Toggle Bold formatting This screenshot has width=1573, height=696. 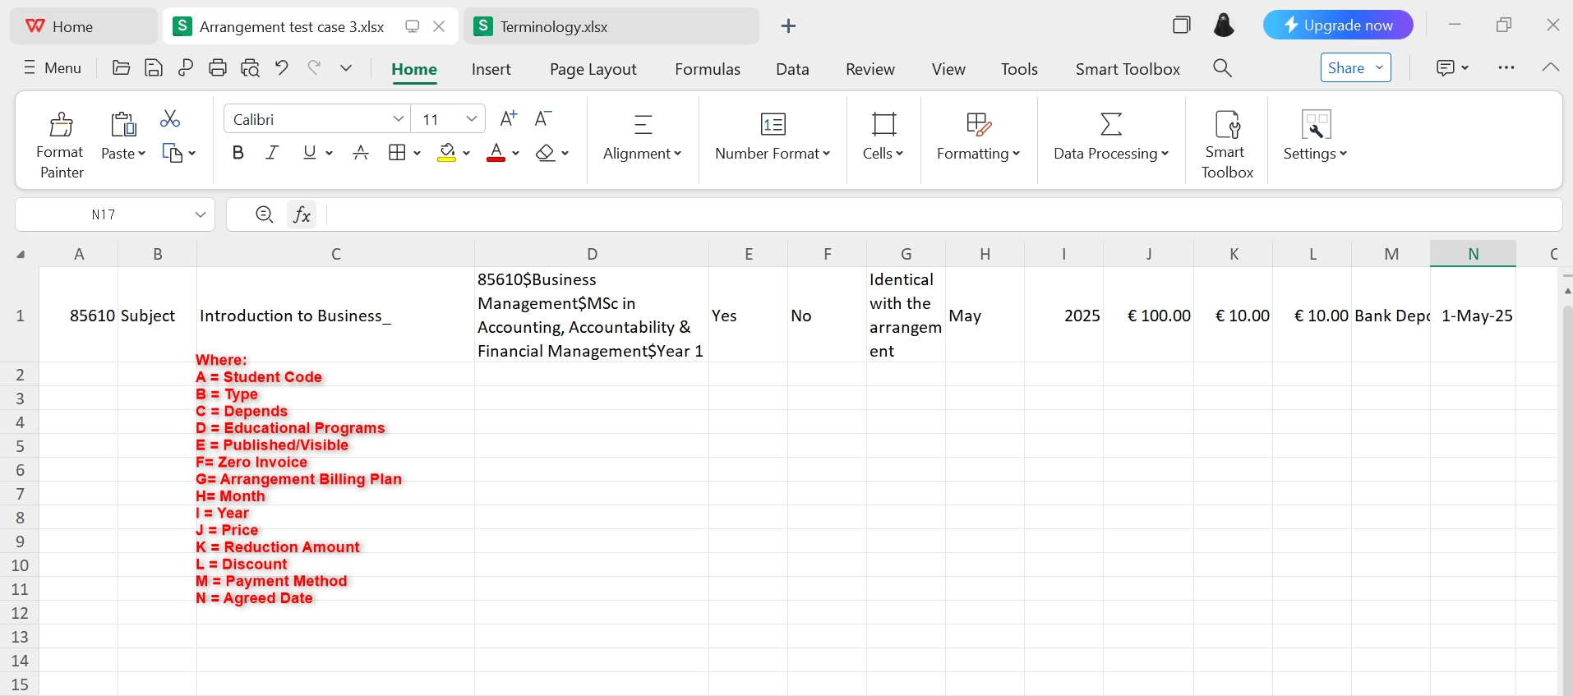238,153
